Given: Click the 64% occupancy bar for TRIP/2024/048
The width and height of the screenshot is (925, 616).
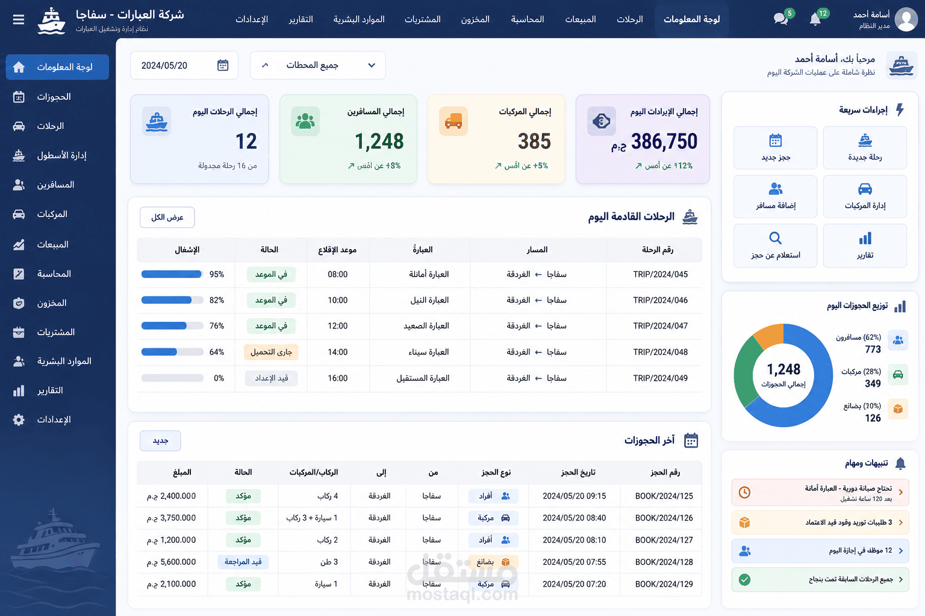Looking at the screenshot, I should (x=172, y=352).
